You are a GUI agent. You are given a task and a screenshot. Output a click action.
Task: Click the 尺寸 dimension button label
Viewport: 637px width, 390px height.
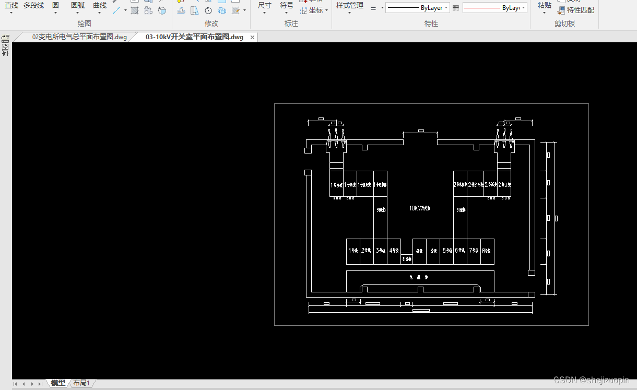[264, 5]
